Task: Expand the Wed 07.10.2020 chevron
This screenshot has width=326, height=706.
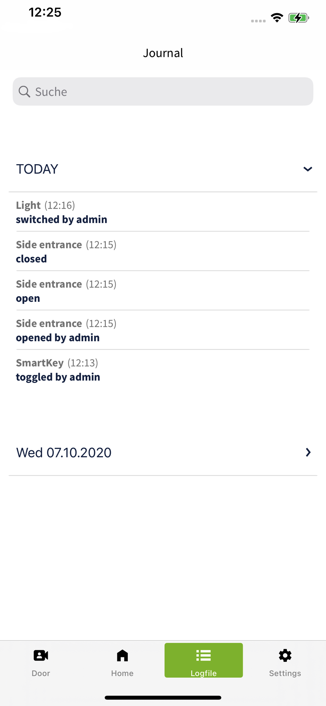Action: point(308,452)
